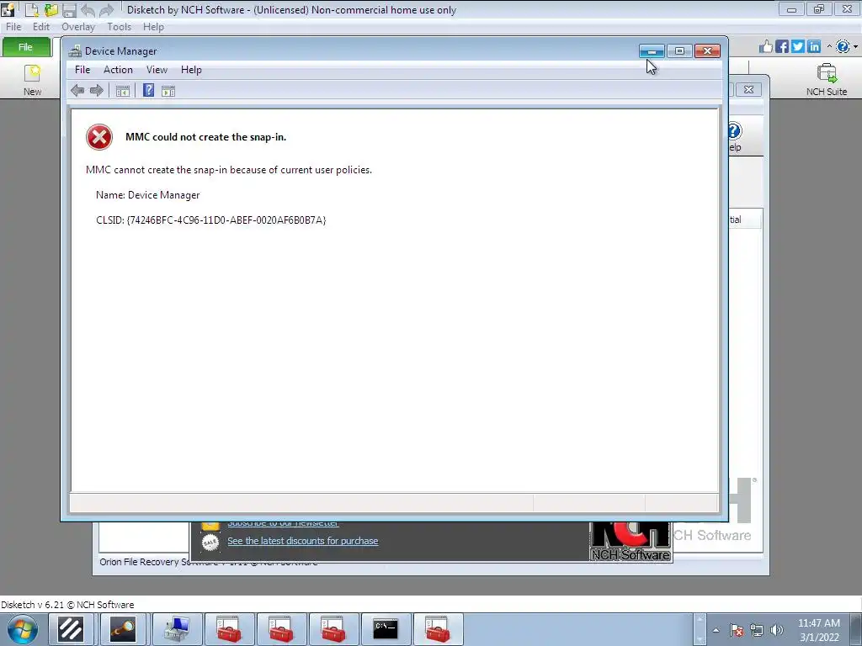Select the green File ribbon tab
862x646 pixels.
tap(25, 47)
